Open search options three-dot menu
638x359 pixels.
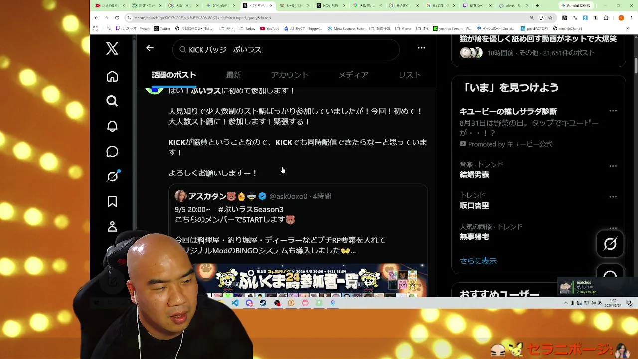coord(421,48)
